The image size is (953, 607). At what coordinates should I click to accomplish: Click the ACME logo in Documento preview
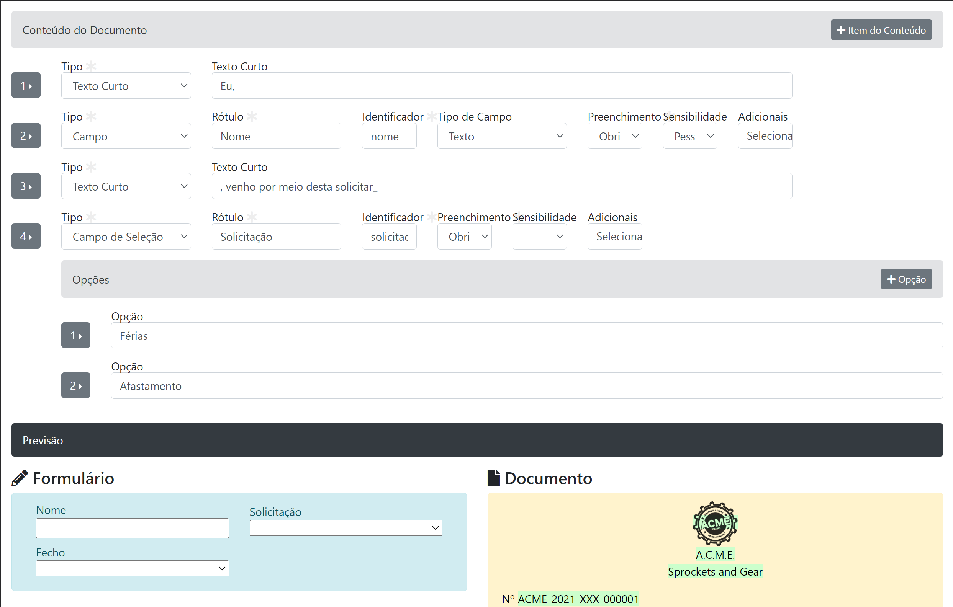pos(715,523)
